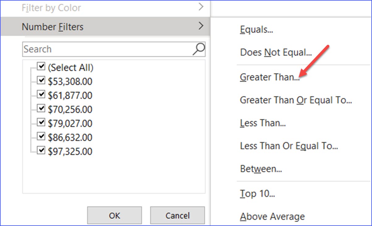
Task: Click the OK button
Action: pos(114,215)
